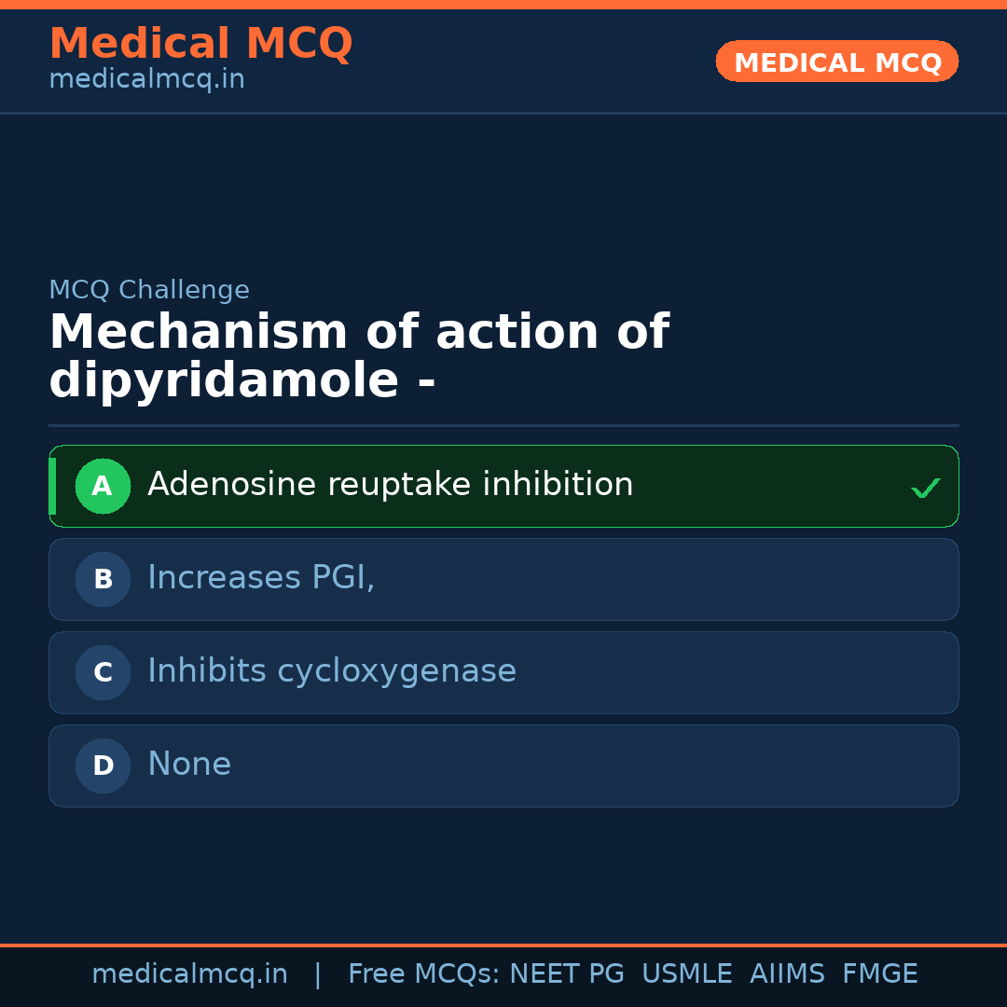1007x1007 pixels.
Task: Open medicalmcq.in link in the footer
Action: point(189,974)
